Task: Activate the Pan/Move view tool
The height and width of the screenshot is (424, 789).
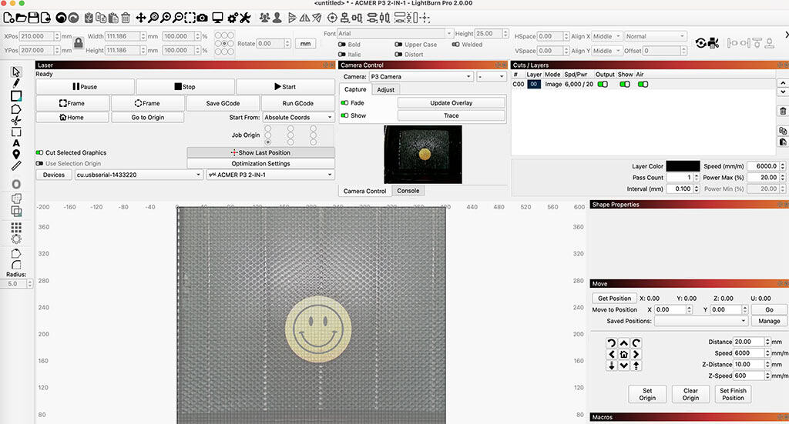Action: [141, 18]
